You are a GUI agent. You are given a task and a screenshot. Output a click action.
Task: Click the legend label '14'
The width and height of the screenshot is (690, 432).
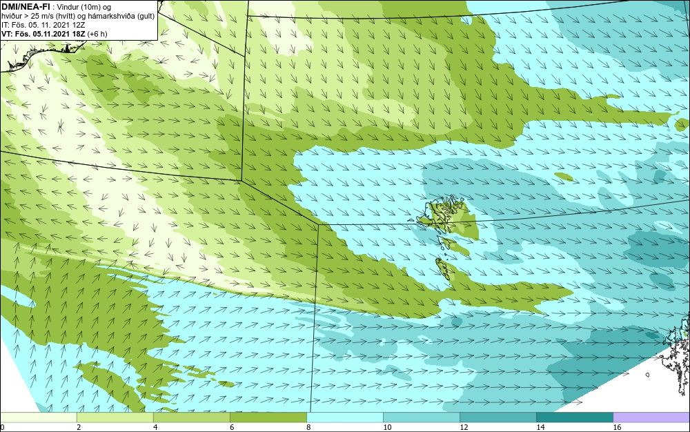[540, 427]
